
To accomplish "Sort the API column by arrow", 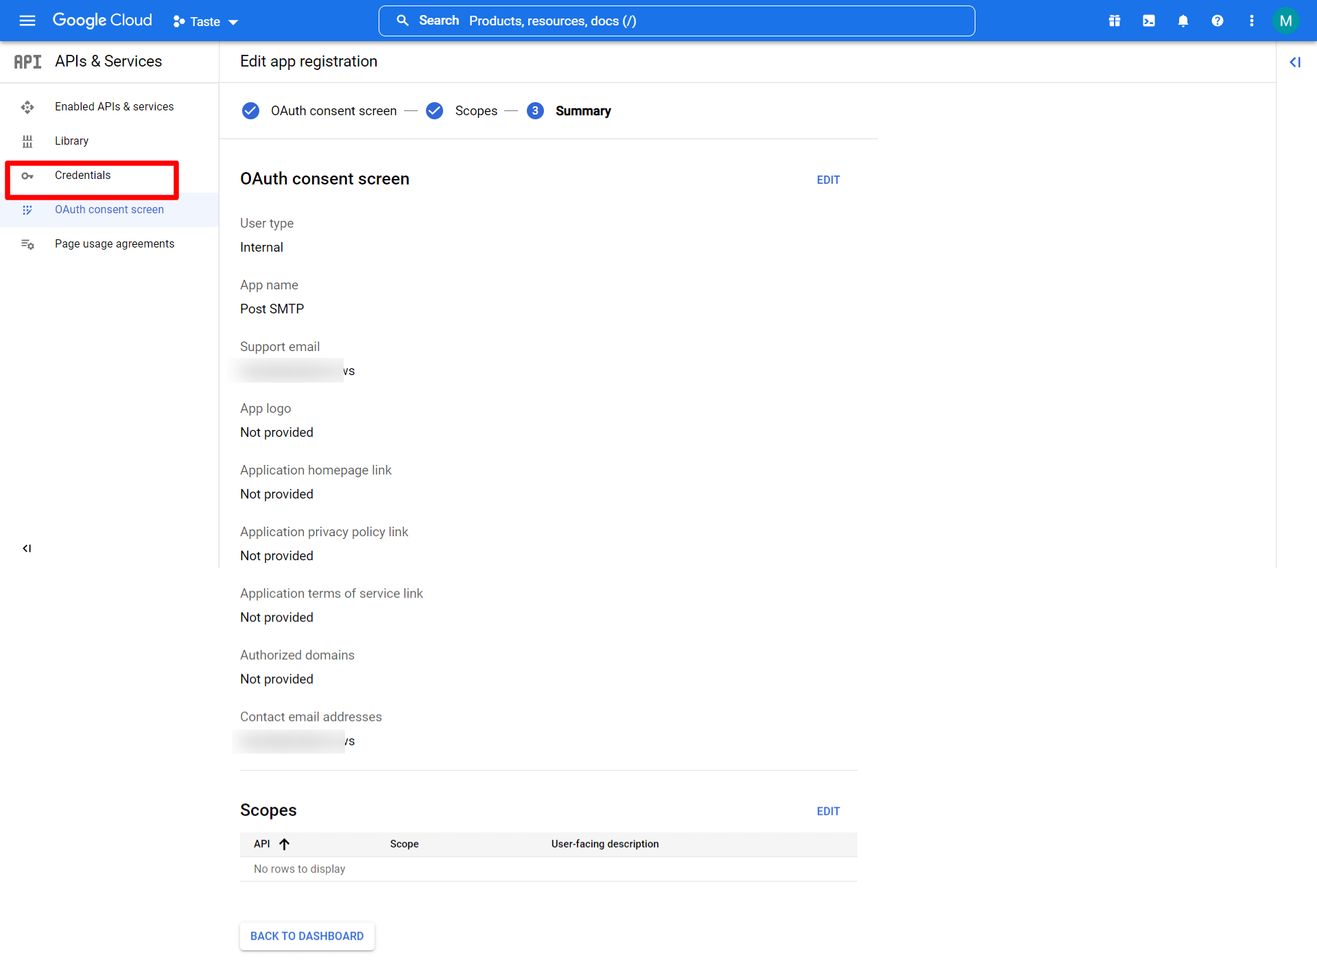I will 284,844.
